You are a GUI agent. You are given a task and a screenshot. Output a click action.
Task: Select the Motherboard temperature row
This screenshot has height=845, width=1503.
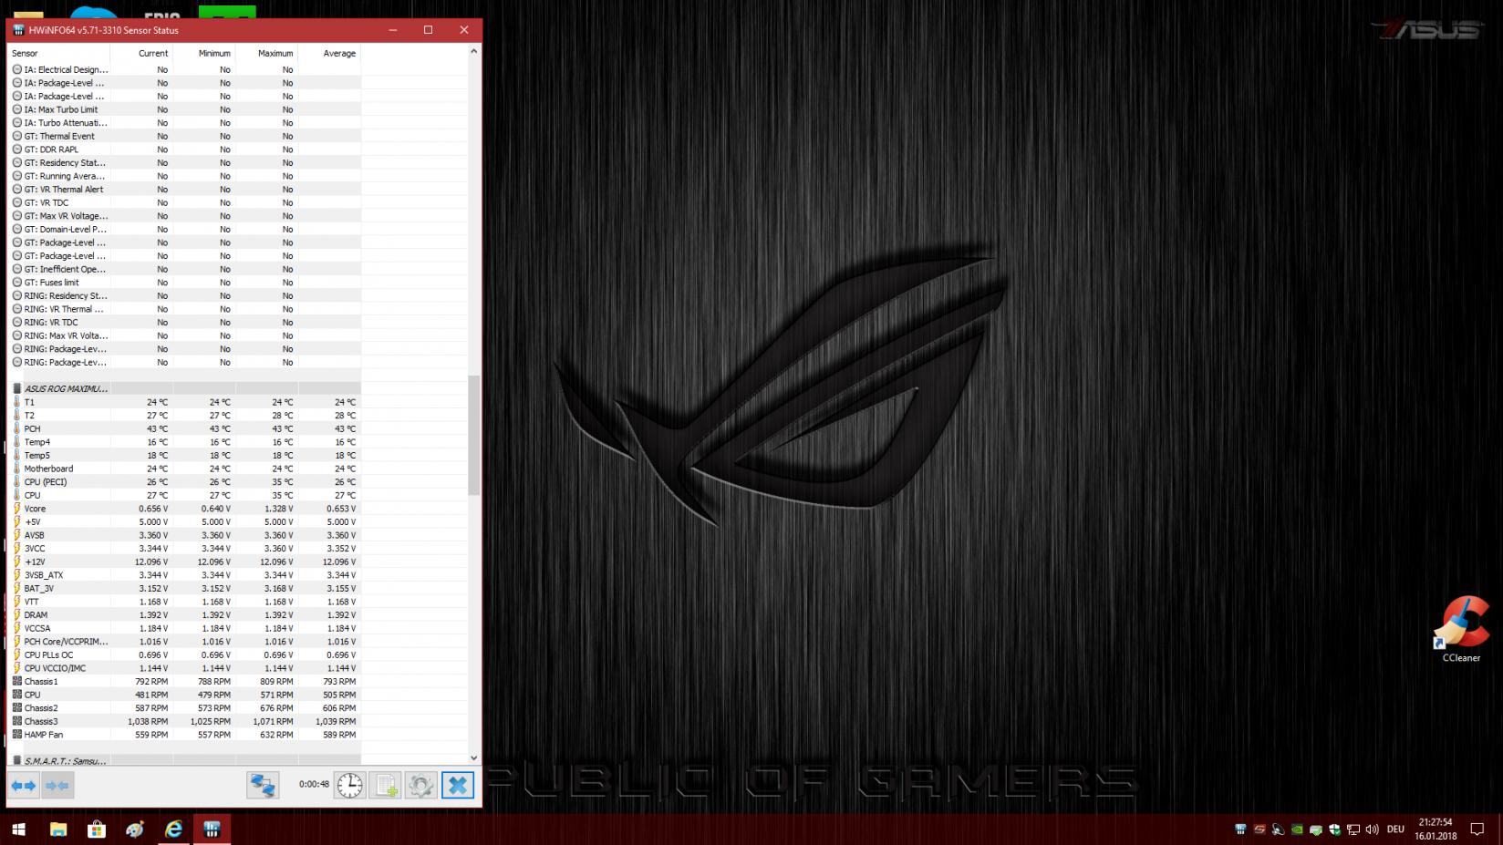[184, 469]
